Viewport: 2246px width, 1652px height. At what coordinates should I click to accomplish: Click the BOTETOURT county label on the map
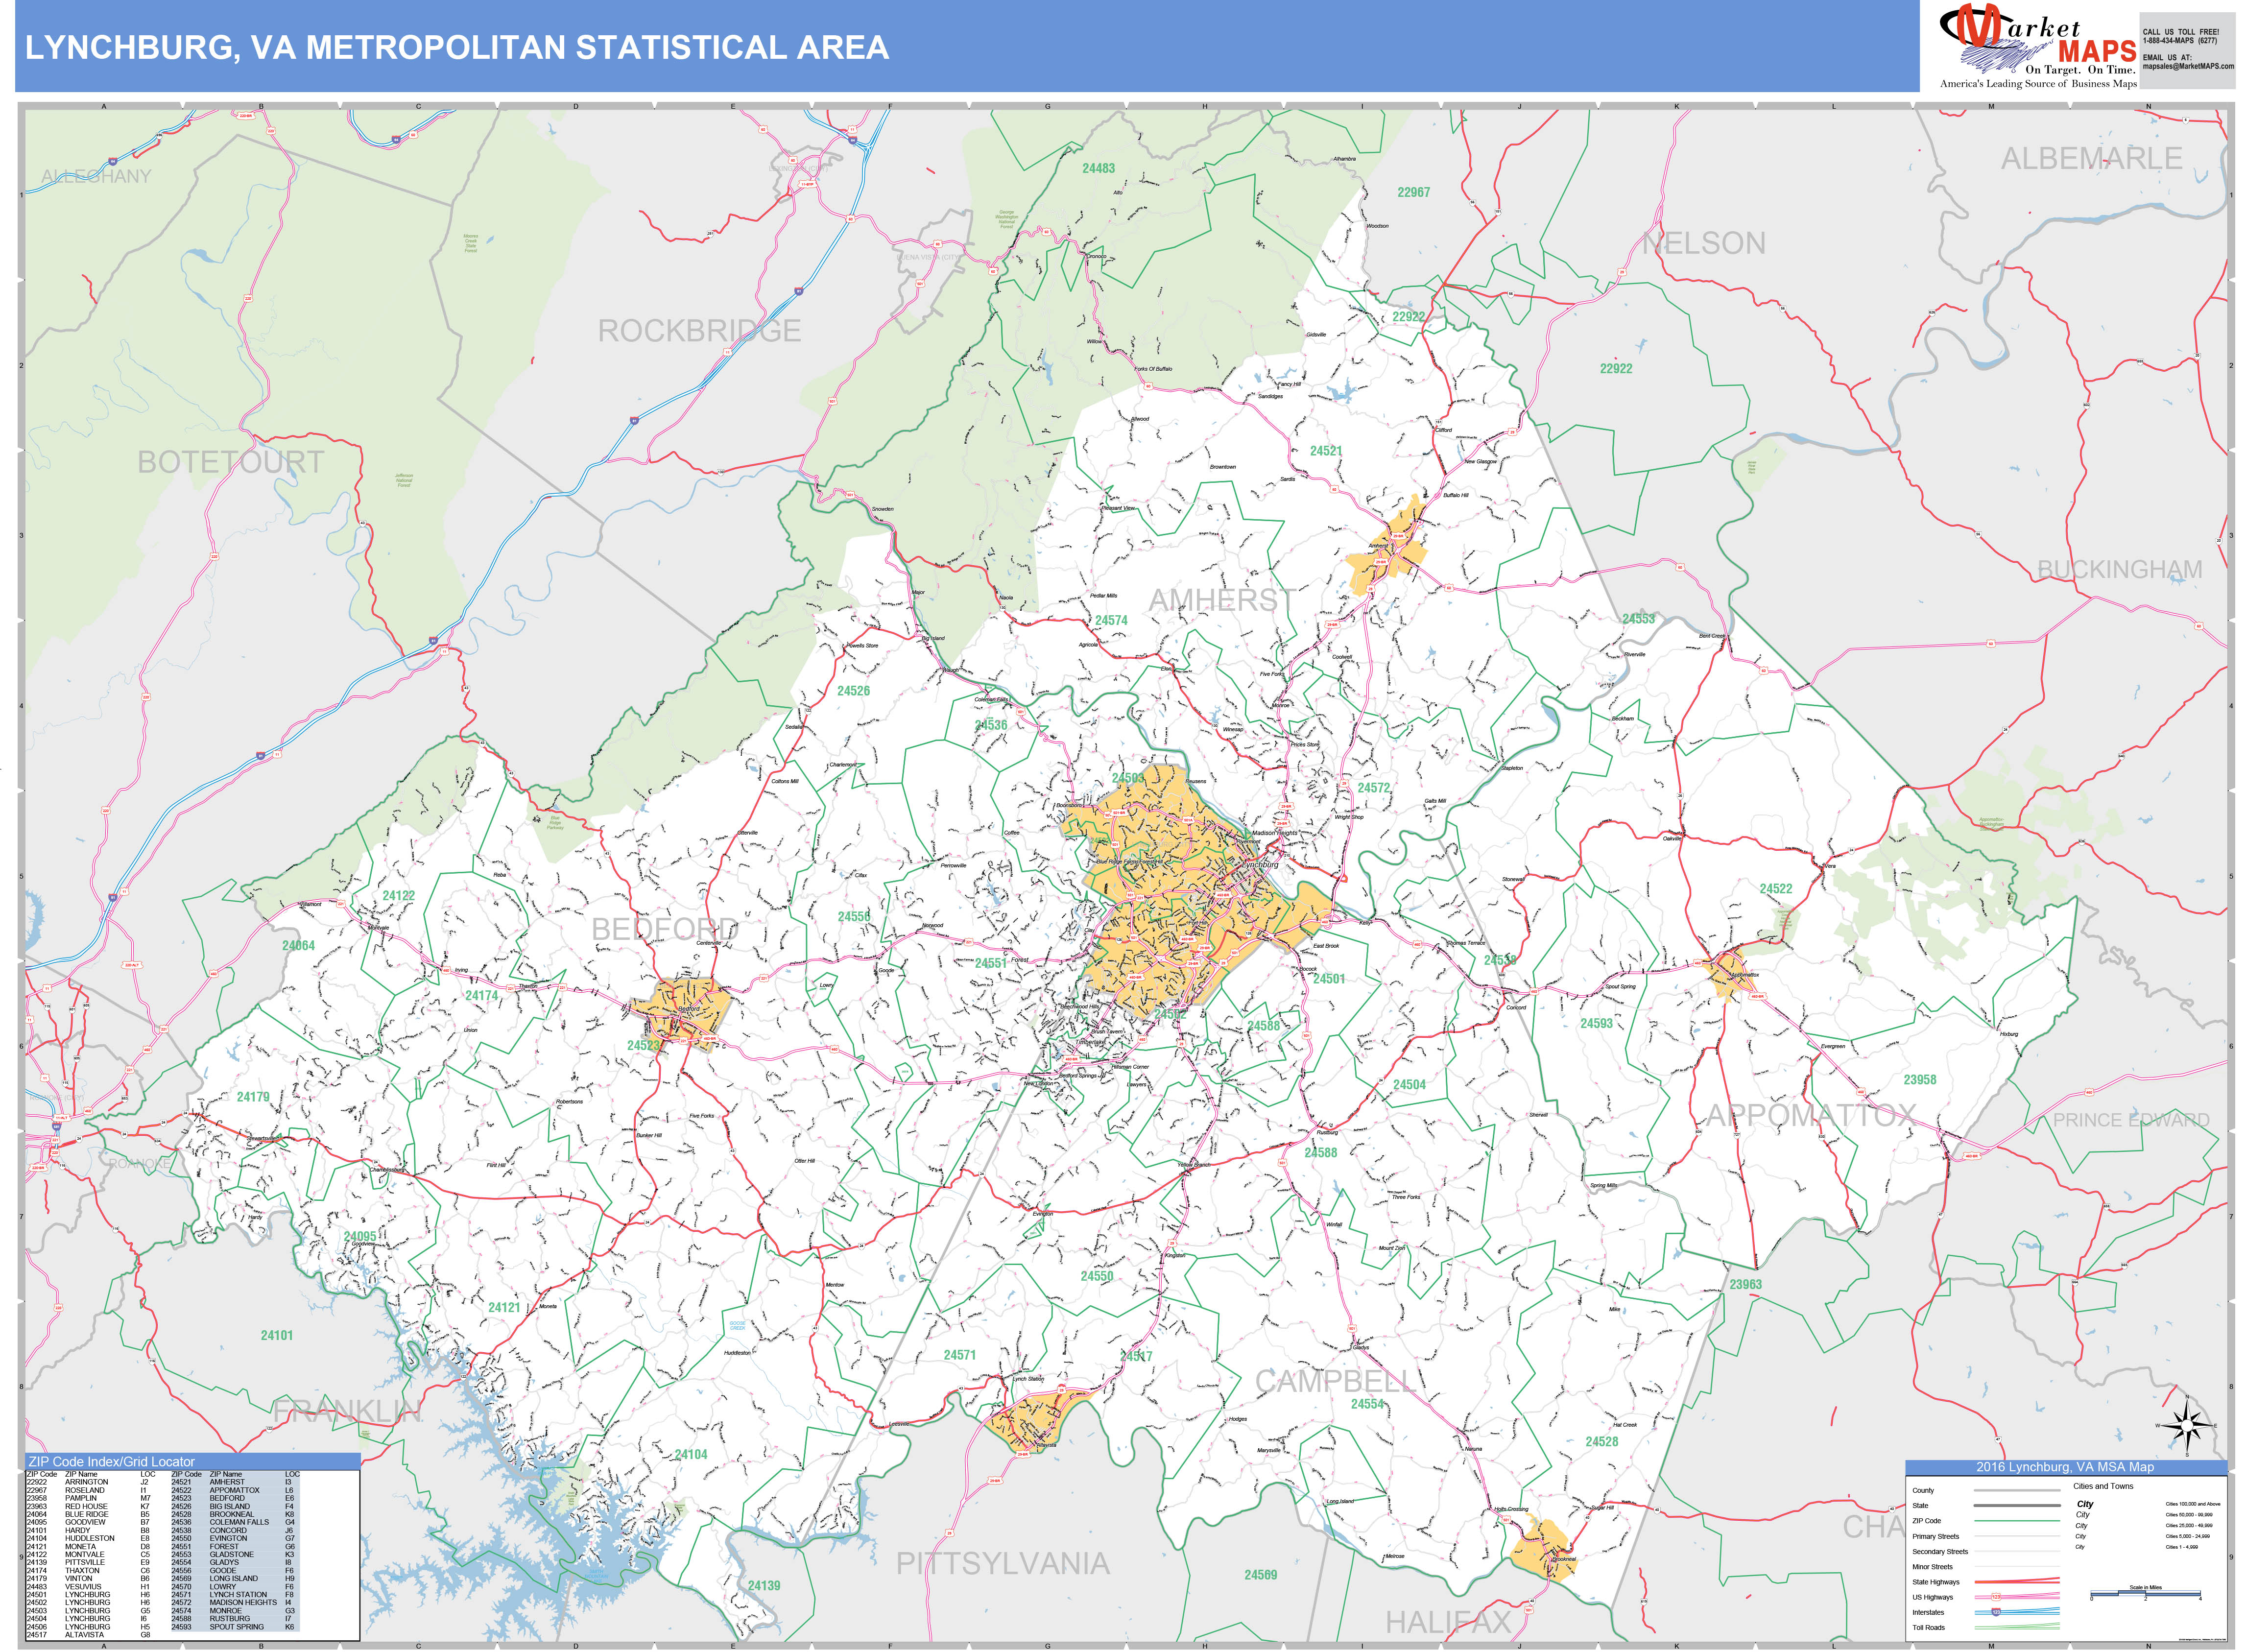pos(231,462)
